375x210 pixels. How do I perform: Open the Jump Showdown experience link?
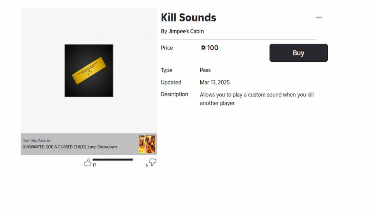coord(70,147)
